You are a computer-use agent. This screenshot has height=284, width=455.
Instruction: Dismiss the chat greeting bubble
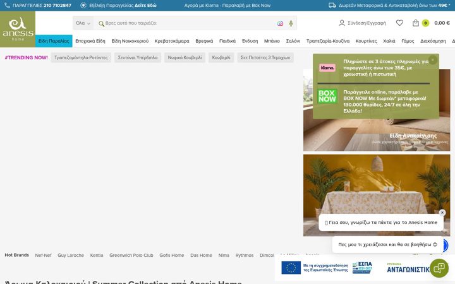point(442,213)
